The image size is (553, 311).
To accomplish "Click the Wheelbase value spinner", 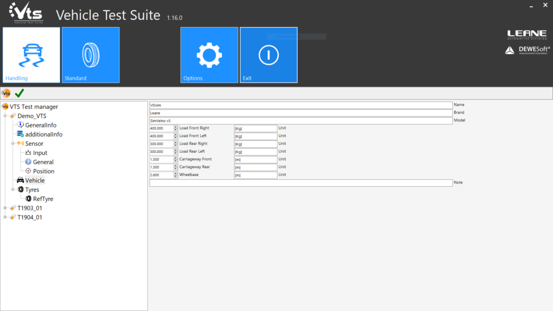I will point(176,175).
